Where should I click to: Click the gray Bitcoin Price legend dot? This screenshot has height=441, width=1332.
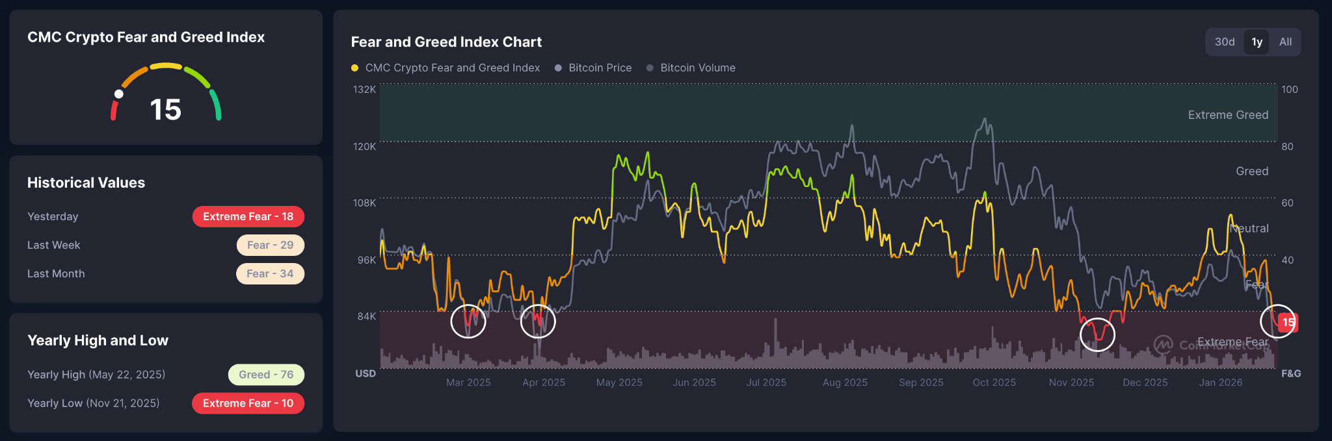[558, 68]
